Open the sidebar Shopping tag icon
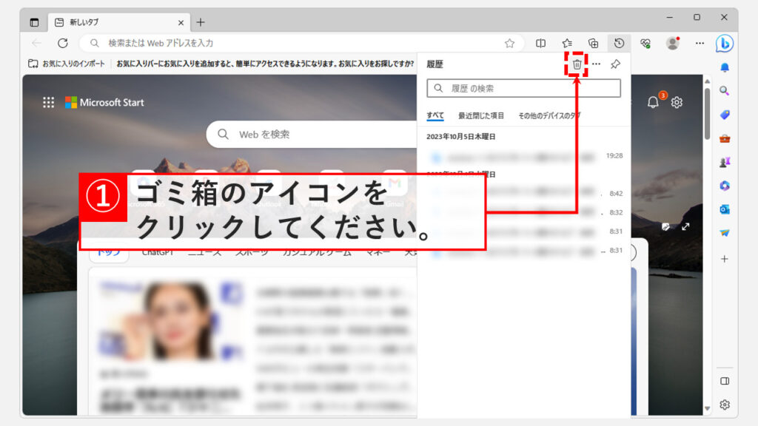Viewport: 758px width, 426px height. (x=725, y=115)
